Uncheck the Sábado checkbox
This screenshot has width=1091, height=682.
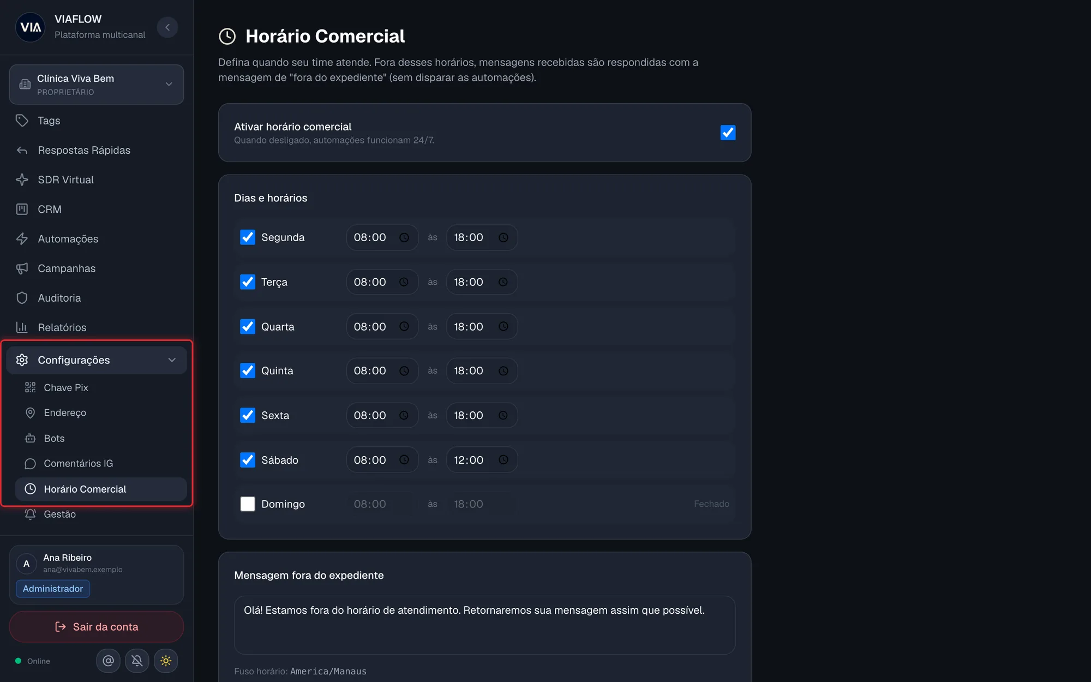[248, 460]
